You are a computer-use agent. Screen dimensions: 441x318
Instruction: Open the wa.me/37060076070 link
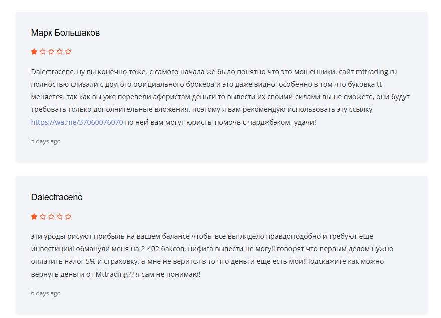77,122
